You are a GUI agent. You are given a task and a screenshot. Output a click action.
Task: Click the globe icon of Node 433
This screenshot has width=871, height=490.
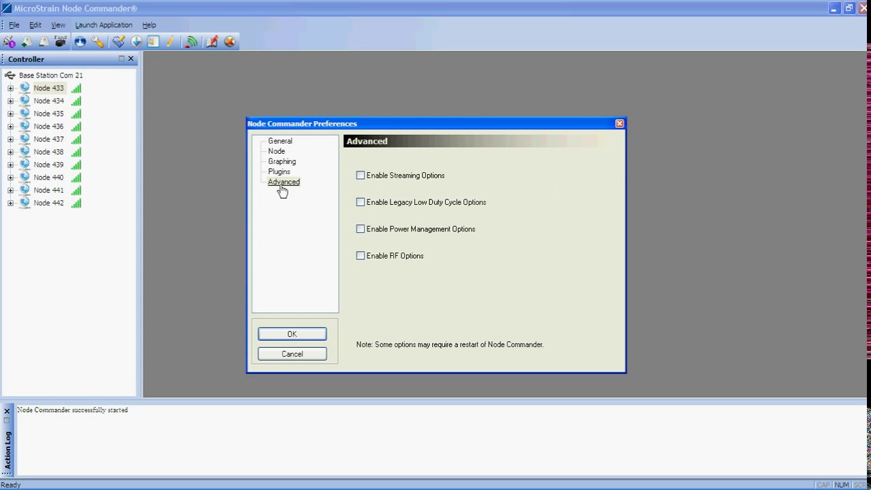tap(25, 88)
